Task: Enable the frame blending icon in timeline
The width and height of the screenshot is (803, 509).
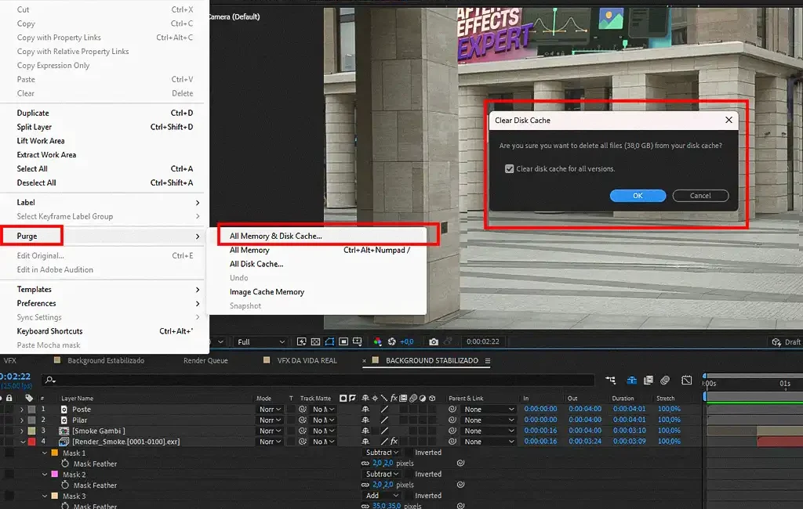Action: [648, 380]
